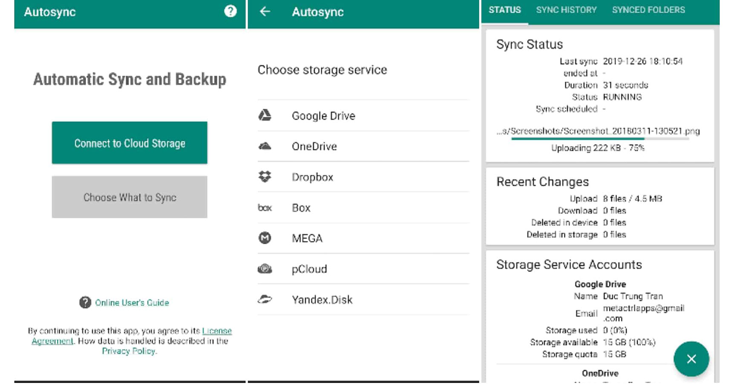Viewport: 734px width, 384px height.
Task: Click the MEGA logo icon
Action: point(265,238)
